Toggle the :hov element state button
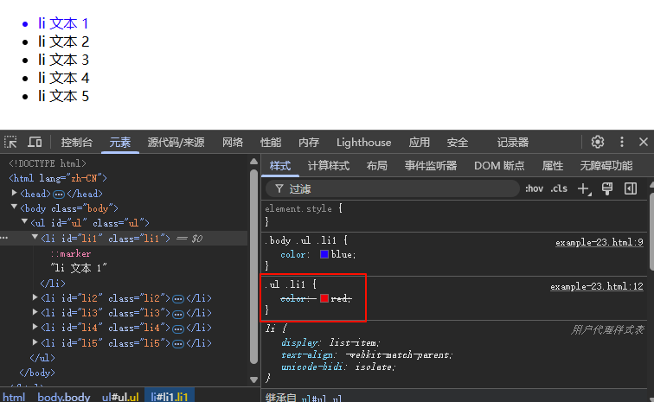This screenshot has height=402, width=654. 534,188
